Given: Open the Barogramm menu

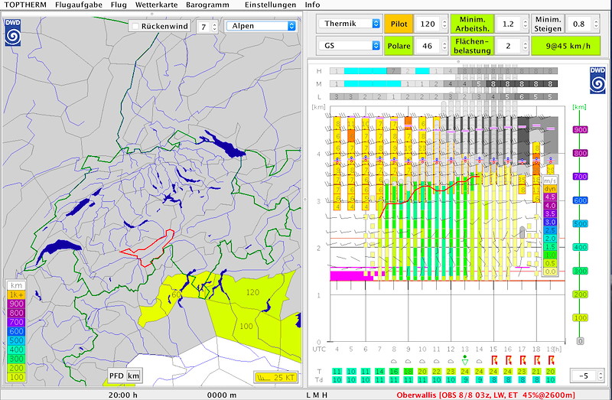Looking at the screenshot, I should click(207, 5).
